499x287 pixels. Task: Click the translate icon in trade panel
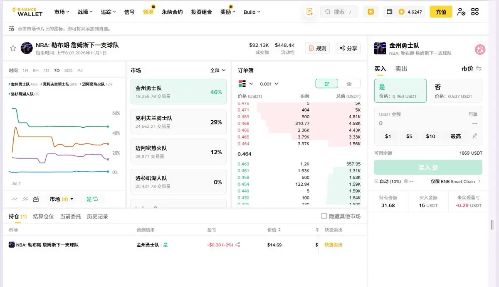[x=480, y=49]
